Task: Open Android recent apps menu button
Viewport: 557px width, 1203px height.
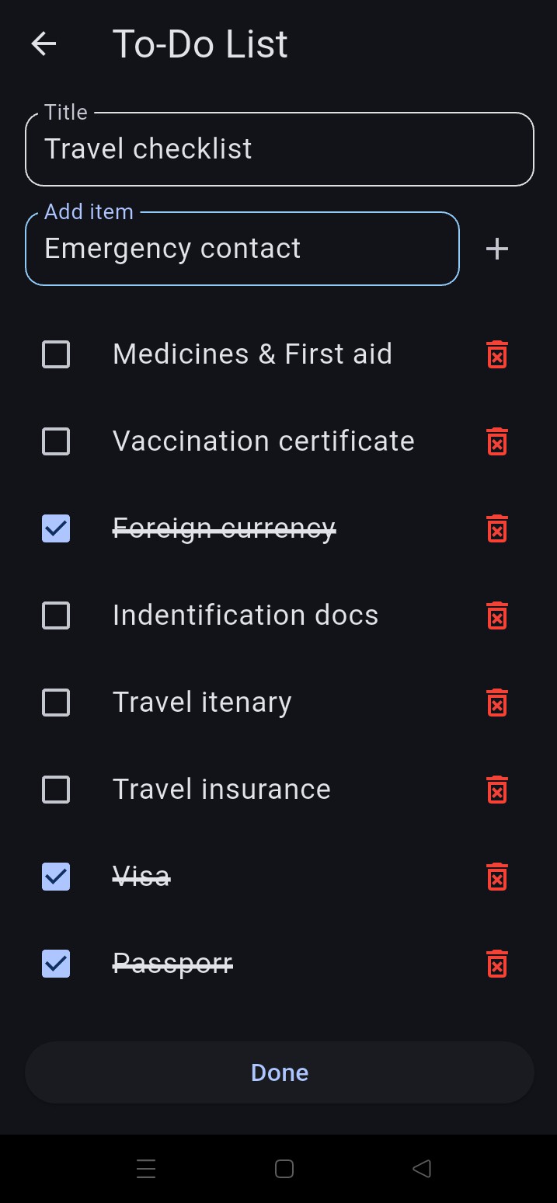Action: coord(146,1168)
